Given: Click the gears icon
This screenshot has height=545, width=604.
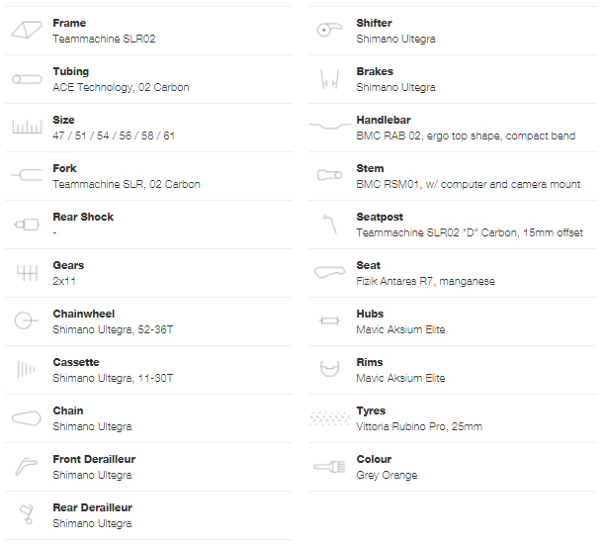Looking at the screenshot, I should click(25, 273).
